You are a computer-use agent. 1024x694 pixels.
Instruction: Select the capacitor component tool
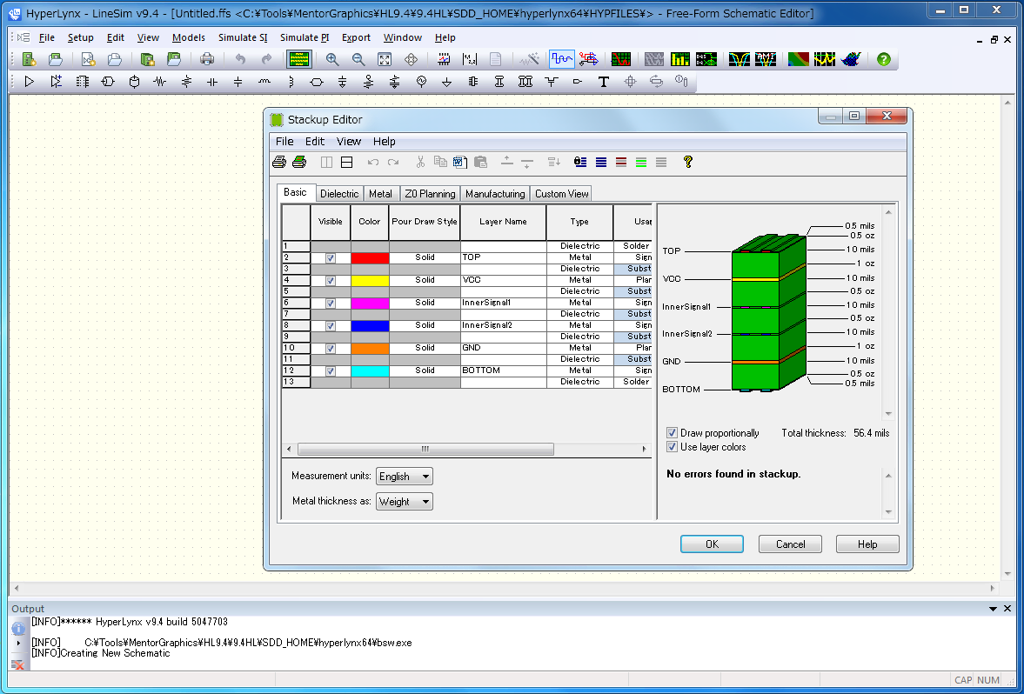(x=212, y=82)
